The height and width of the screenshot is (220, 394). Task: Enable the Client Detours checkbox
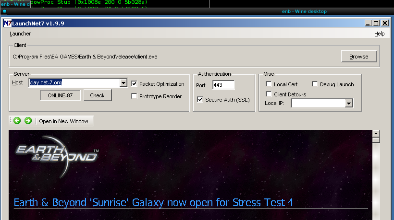269,94
